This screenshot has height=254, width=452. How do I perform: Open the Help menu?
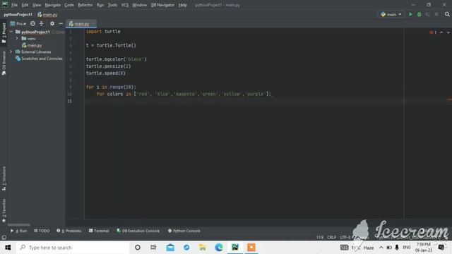tap(182, 5)
